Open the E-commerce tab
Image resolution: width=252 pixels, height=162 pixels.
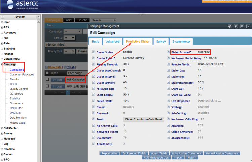tap(181, 42)
